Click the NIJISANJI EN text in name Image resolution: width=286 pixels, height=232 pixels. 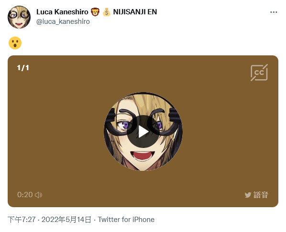pos(135,12)
